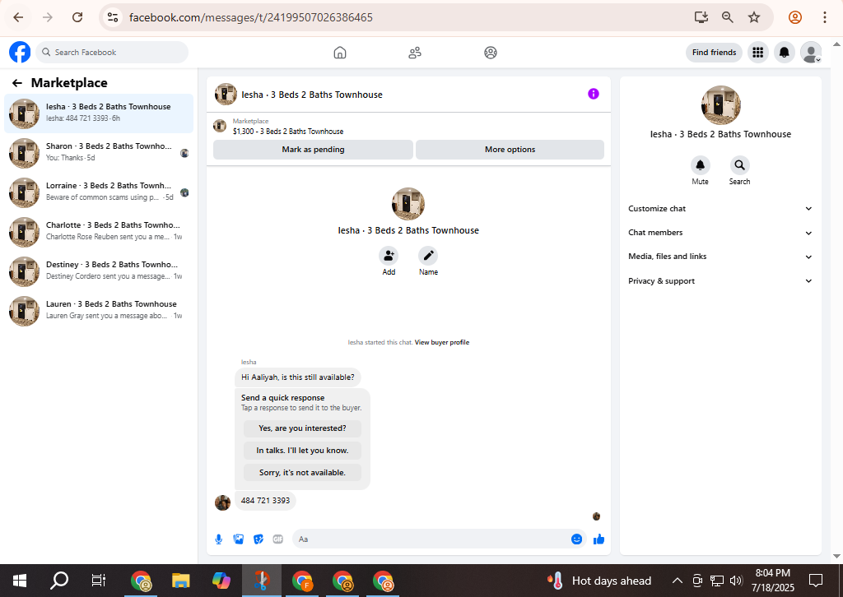
Task: Click the More options button
Action: pos(510,150)
